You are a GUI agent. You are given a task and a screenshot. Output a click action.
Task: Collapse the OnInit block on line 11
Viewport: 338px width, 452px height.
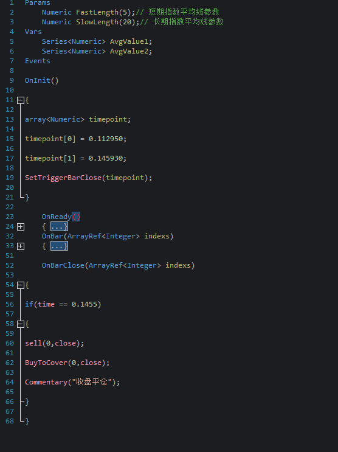21,100
